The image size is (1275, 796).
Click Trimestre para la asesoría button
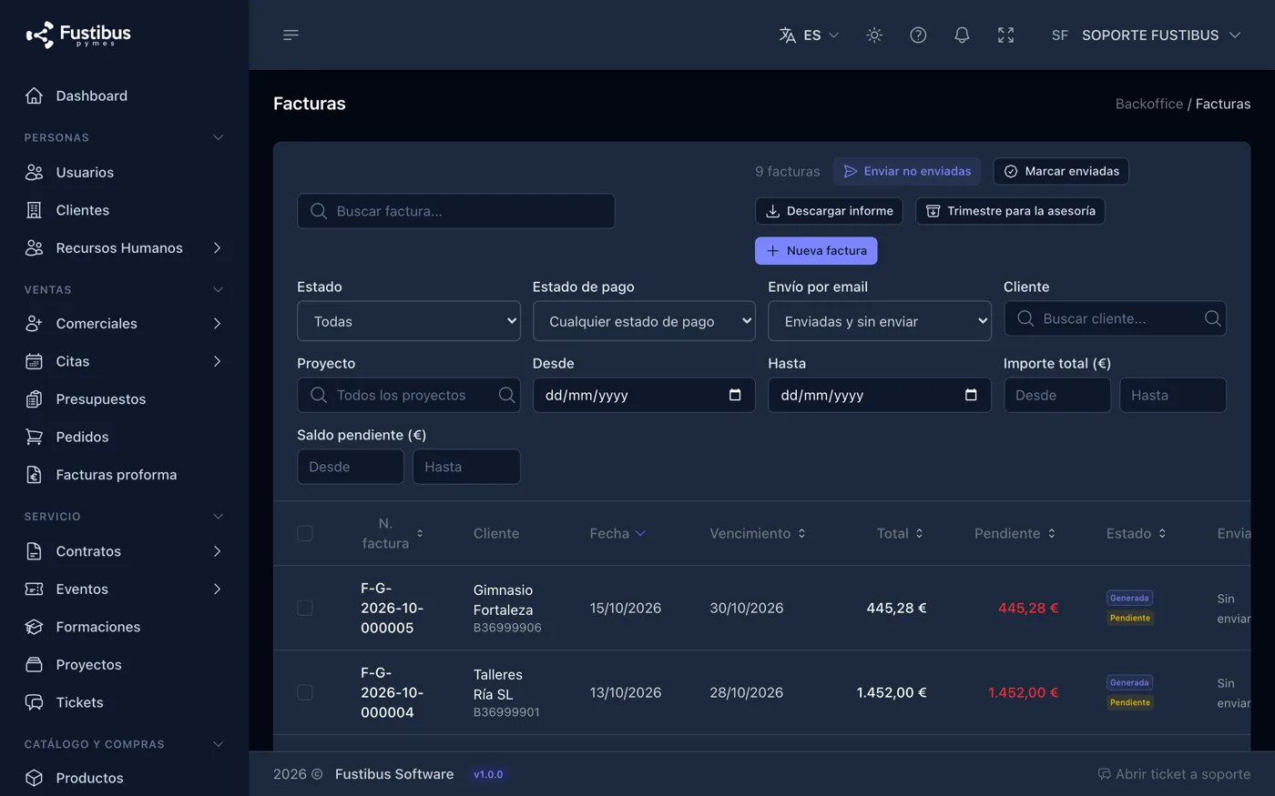click(x=1010, y=211)
